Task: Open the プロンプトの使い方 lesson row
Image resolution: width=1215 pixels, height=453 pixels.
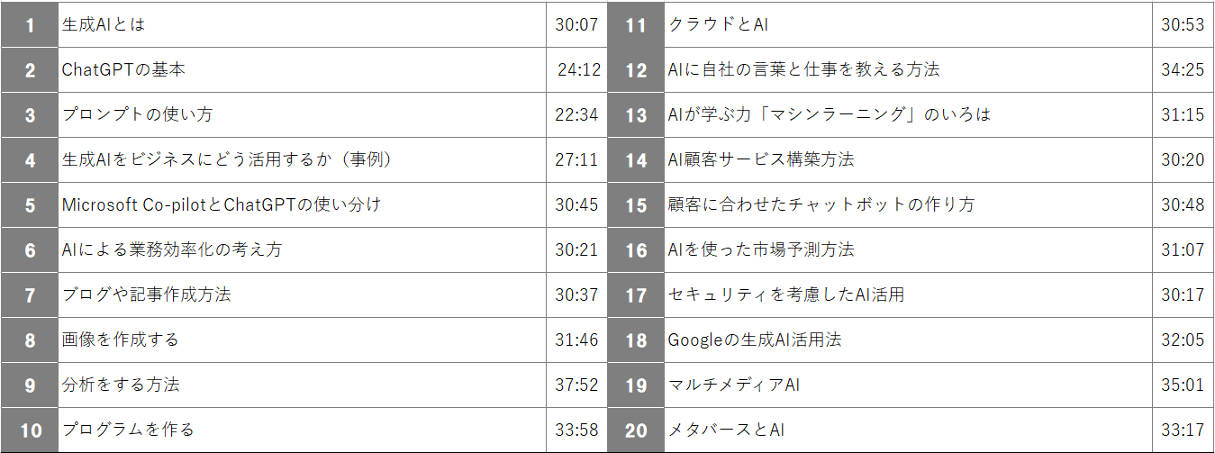Action: (x=138, y=114)
